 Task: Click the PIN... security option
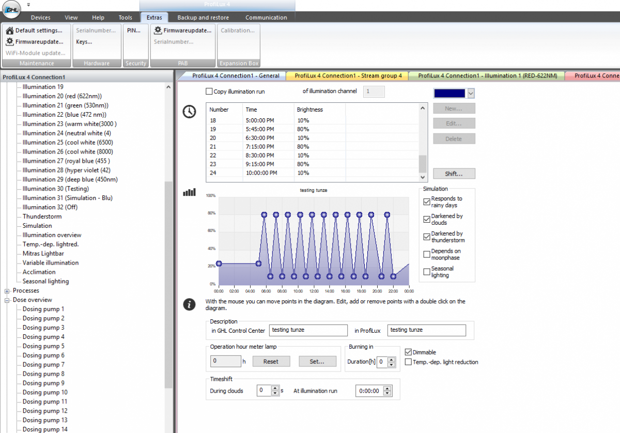coord(134,30)
